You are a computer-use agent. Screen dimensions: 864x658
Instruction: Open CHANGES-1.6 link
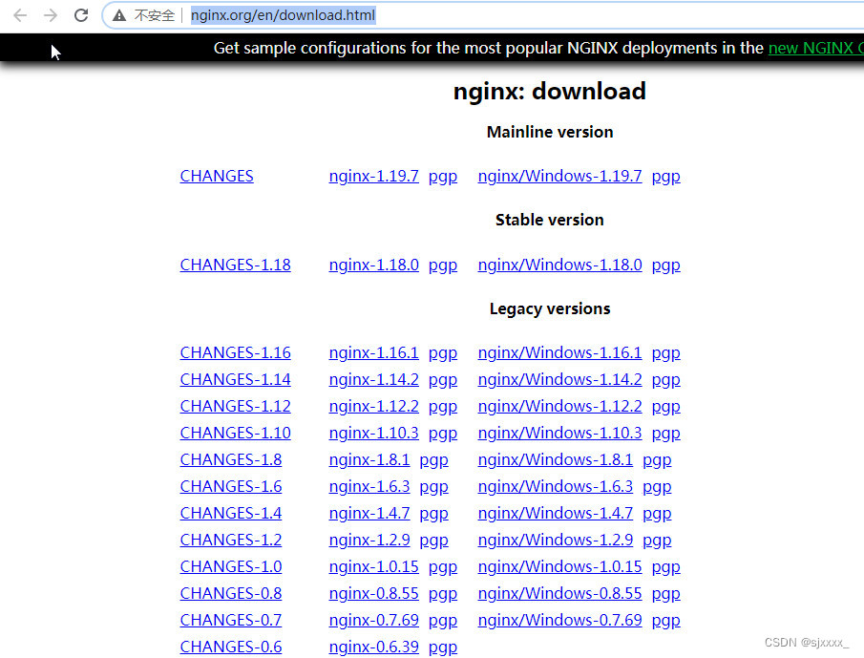click(231, 486)
